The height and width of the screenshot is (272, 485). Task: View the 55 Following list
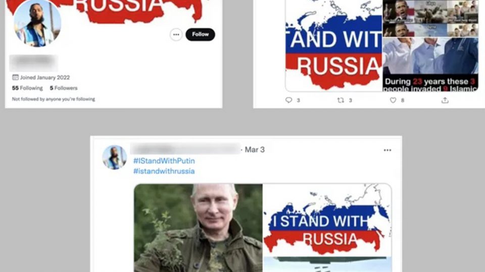(x=27, y=88)
